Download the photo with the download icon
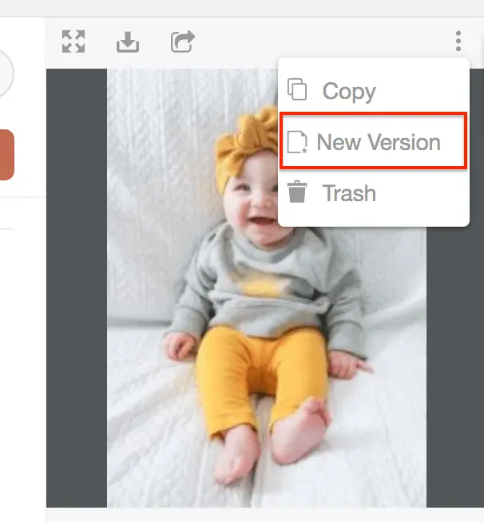The width and height of the screenshot is (484, 522). (128, 42)
